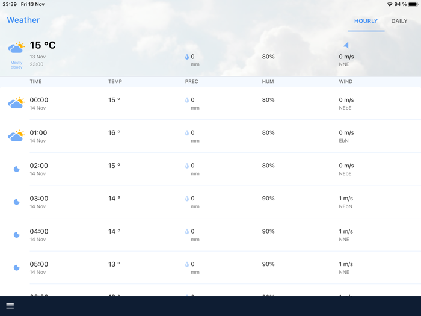421x316 pixels.
Task: Click the current mostly cloudy weather icon
Action: pyautogui.click(x=16, y=48)
